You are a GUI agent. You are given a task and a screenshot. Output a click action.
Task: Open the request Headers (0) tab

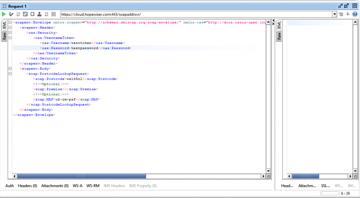pyautogui.click(x=27, y=186)
